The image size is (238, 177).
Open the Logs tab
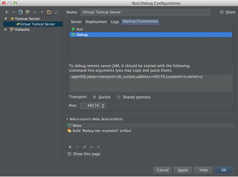click(115, 22)
